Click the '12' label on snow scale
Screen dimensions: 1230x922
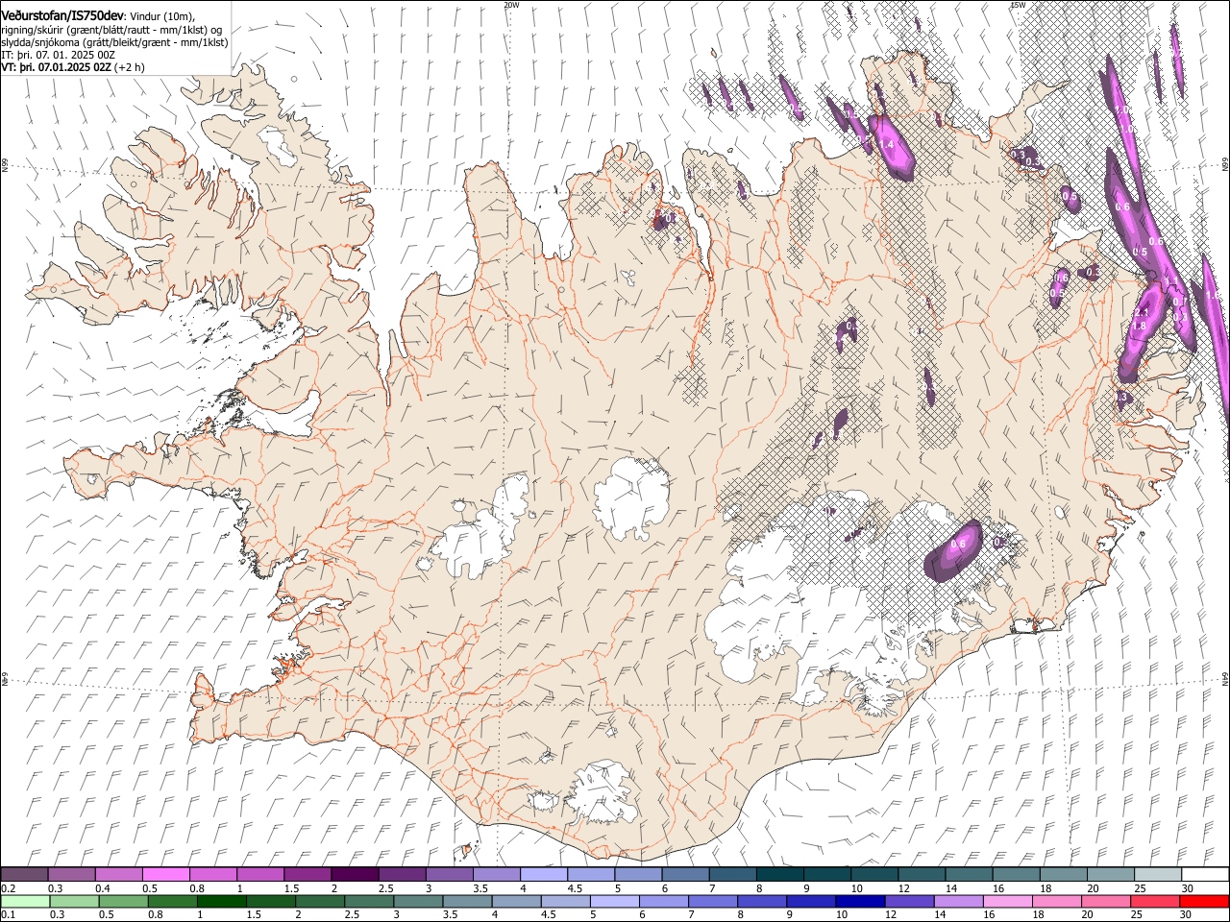tap(903, 888)
